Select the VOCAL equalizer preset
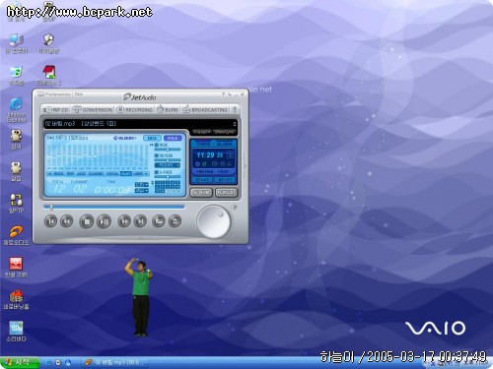The height and width of the screenshot is (369, 493). (112, 174)
